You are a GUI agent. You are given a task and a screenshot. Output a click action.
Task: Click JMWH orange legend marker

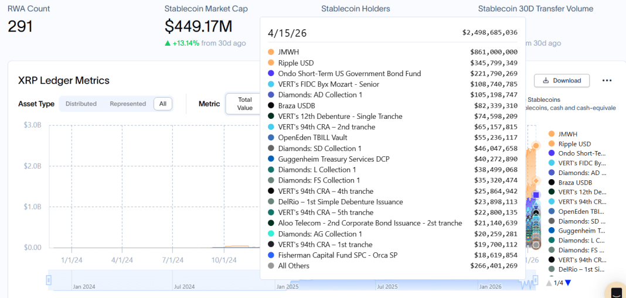click(x=551, y=134)
